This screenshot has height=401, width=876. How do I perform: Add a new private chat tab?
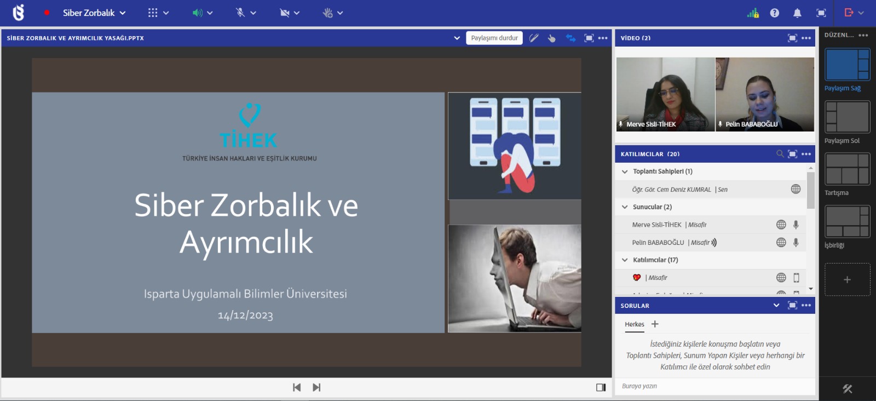655,324
